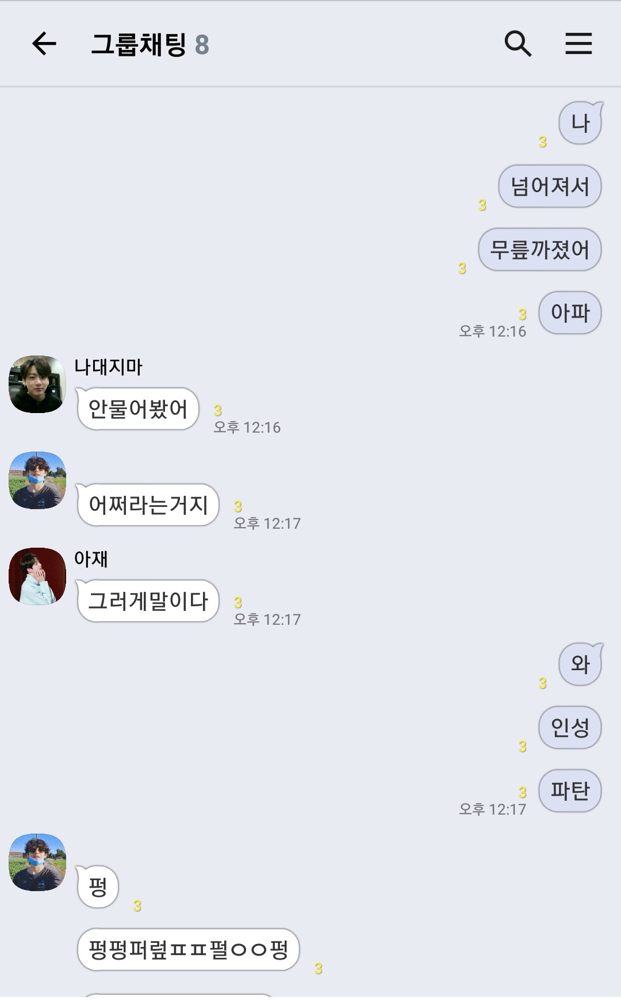Tap the 파탄 message bubble
The image size is (621, 1001).
(570, 791)
